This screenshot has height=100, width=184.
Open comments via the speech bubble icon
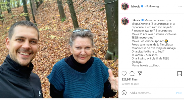pyautogui.click(x=132, y=73)
